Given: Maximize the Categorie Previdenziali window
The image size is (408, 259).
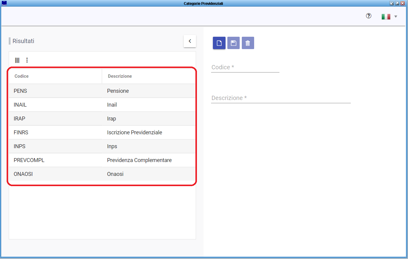Looking at the screenshot, I should (x=397, y=3).
